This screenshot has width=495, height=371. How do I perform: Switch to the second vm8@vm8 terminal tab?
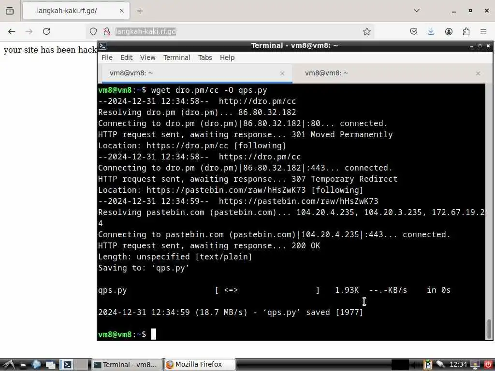(390, 73)
